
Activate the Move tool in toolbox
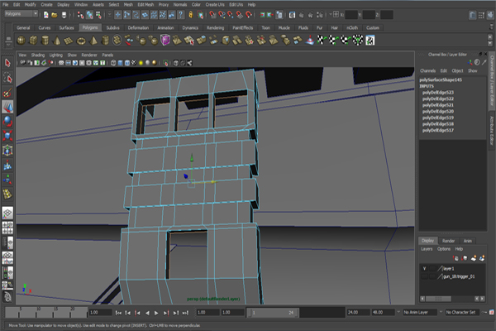tap(7, 107)
